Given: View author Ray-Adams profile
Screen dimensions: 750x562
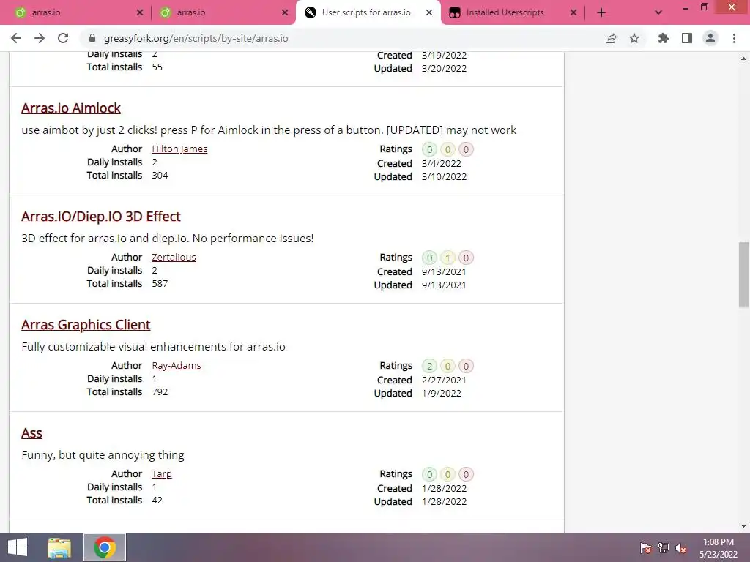Looking at the screenshot, I should pyautogui.click(x=177, y=366).
